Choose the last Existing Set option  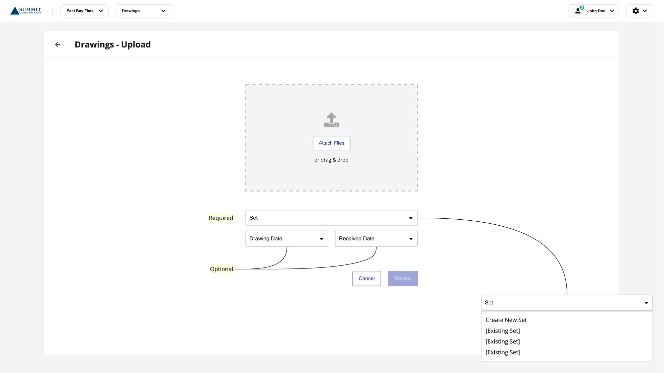coord(503,352)
